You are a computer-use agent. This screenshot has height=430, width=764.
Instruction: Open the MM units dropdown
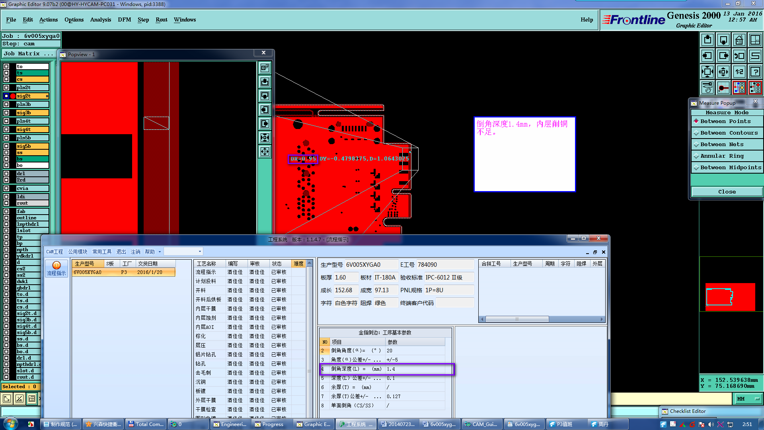click(748, 399)
